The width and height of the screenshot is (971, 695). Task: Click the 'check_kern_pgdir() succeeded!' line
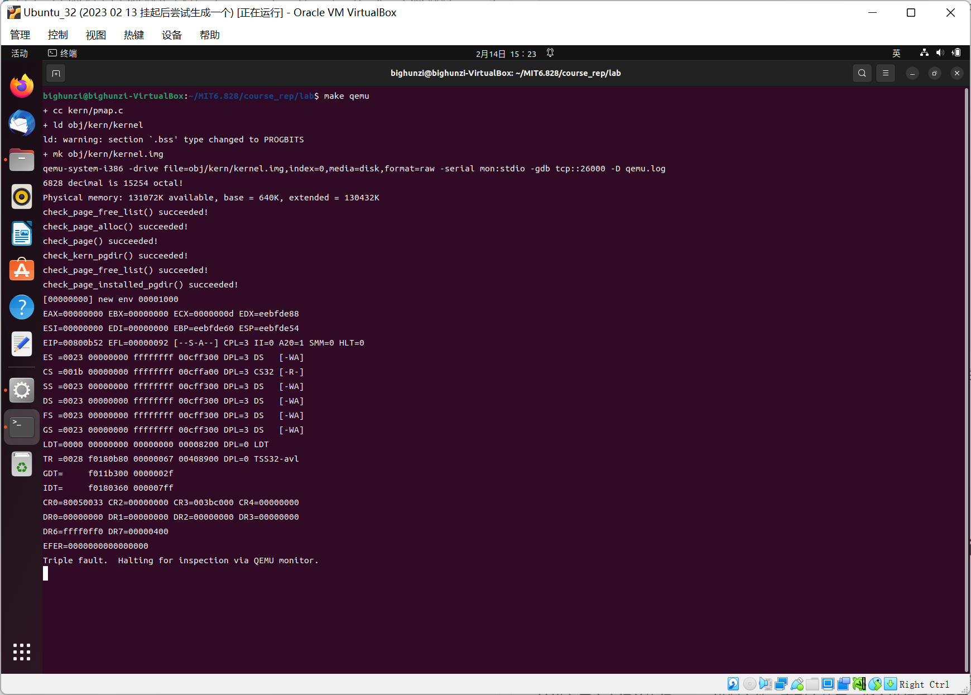116,256
